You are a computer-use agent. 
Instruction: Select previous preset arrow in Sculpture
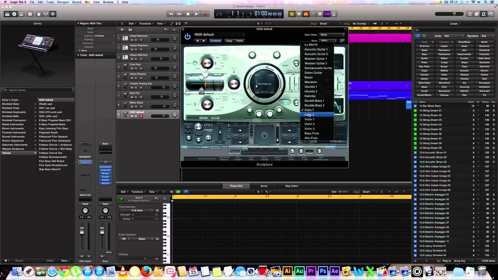click(198, 40)
